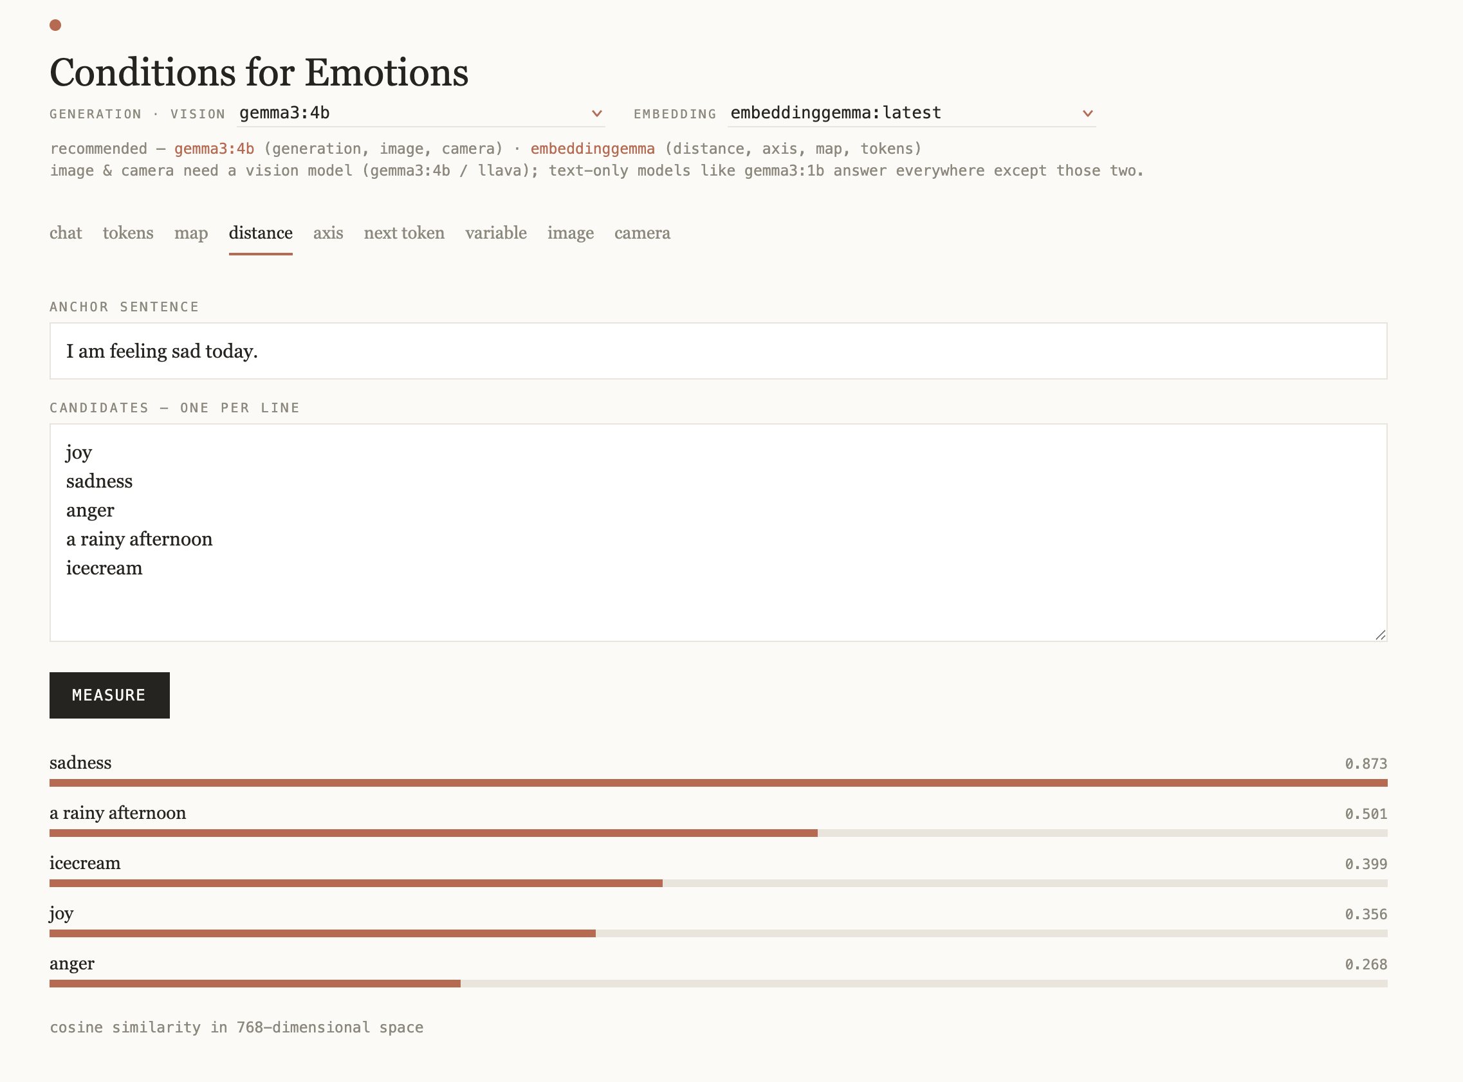Click the cosine similarity footnote text
The height and width of the screenshot is (1082, 1463).
click(236, 1027)
